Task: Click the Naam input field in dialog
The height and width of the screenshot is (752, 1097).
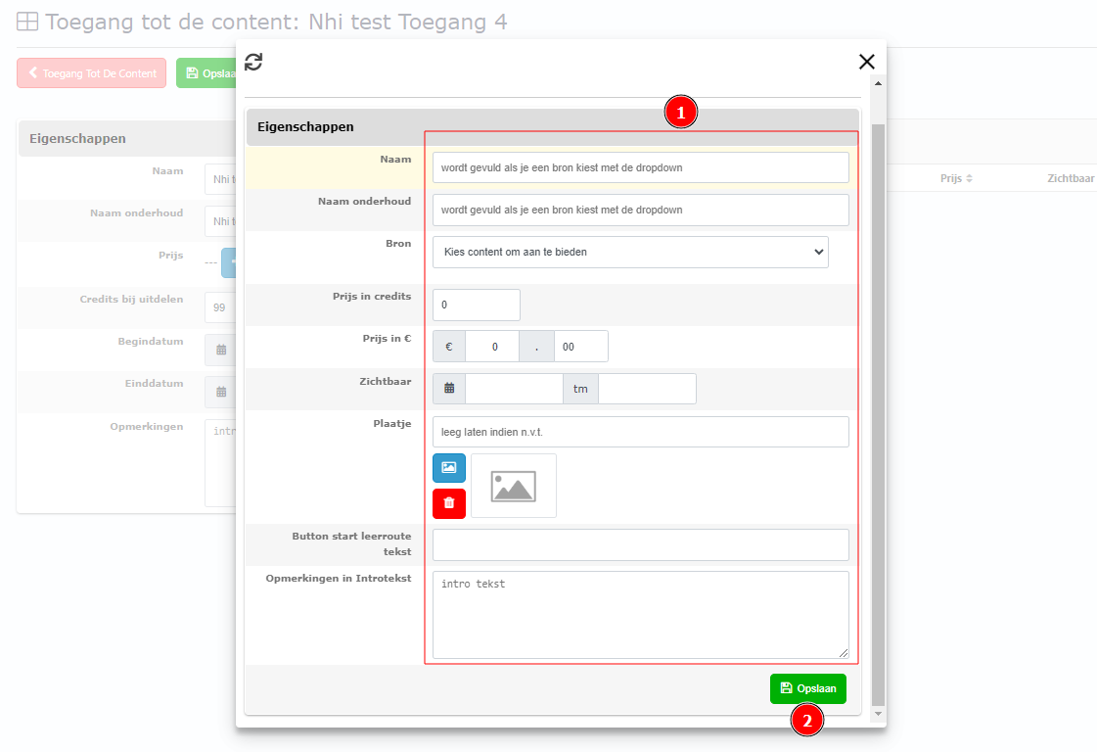Action: click(x=640, y=167)
